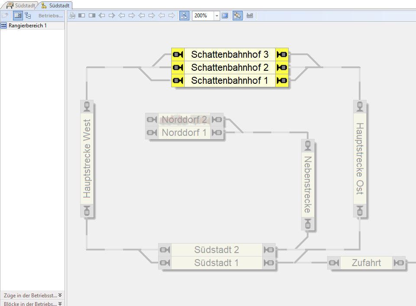The image size is (416, 306).
Task: Expand Züge in der Betriebsstelle panel
Action: tap(60, 295)
